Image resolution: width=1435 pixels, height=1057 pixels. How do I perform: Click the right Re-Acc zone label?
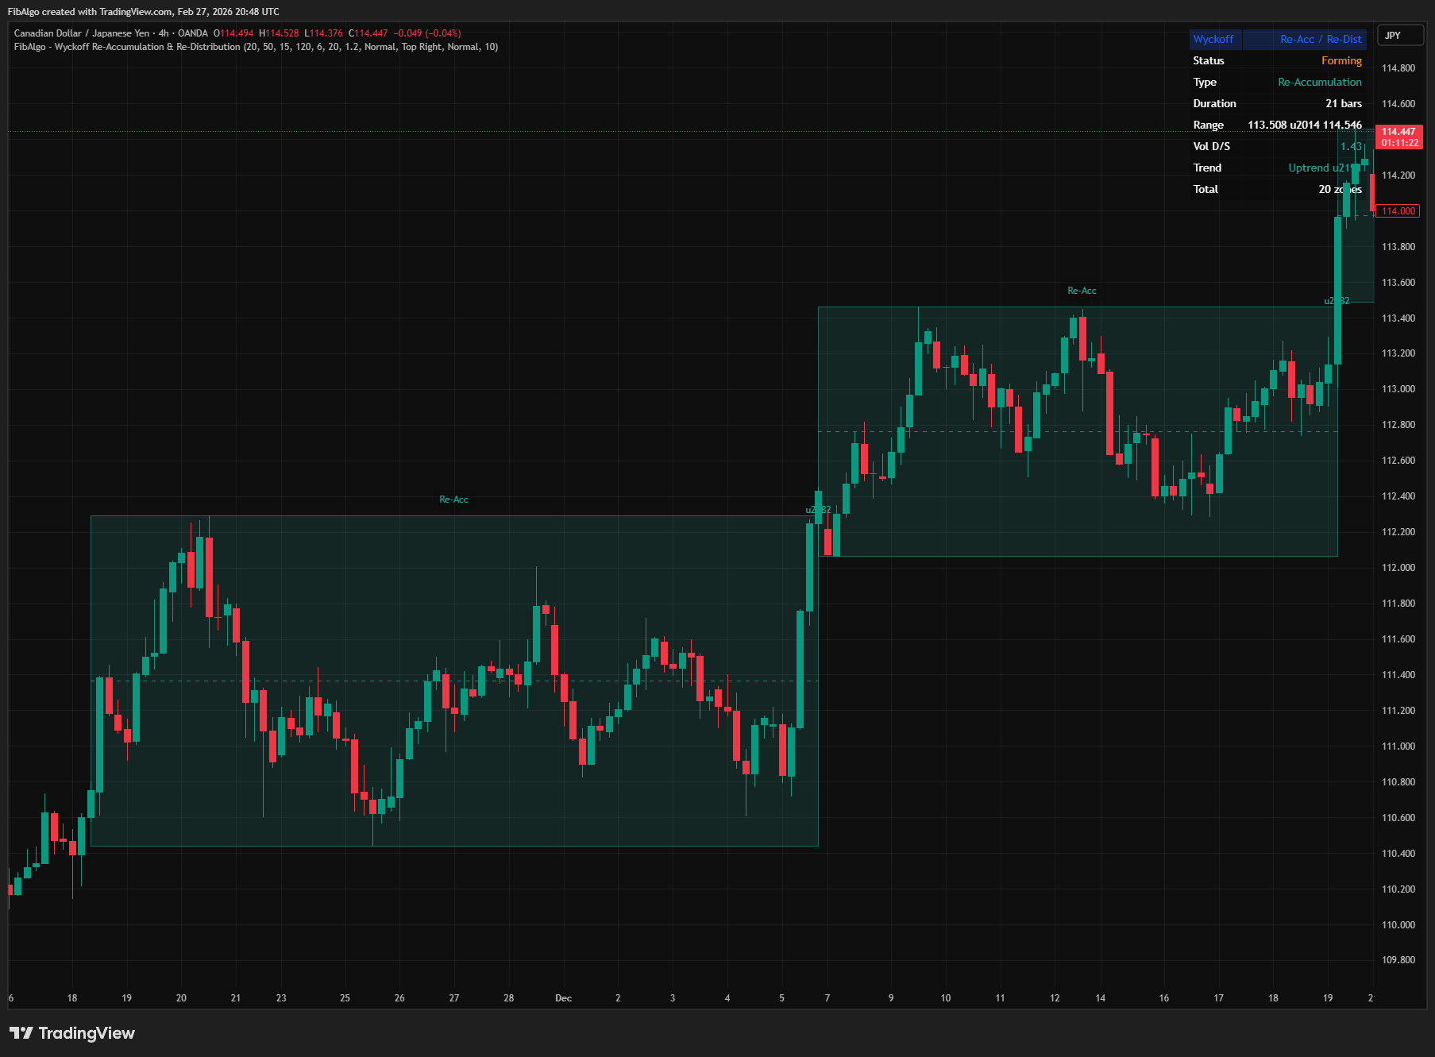1082,291
